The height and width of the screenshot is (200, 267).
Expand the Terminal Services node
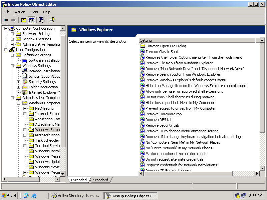[25, 146]
